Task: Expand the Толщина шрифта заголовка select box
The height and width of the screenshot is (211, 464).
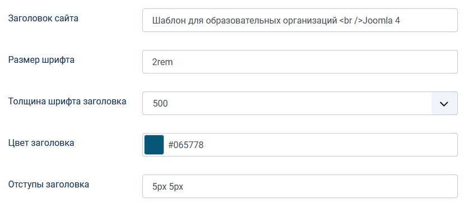Action: coord(300,103)
